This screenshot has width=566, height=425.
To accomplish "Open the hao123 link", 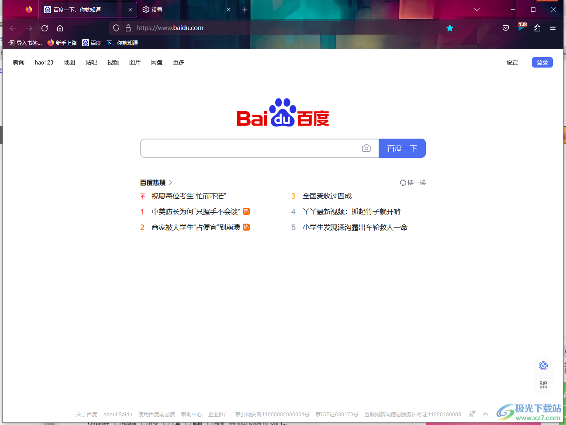I will click(44, 62).
